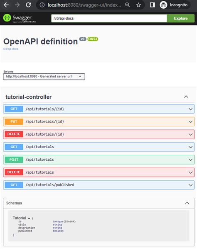This screenshot has height=249, width=197.
Task: Open the side panel icon
Action: [x=152, y=5]
